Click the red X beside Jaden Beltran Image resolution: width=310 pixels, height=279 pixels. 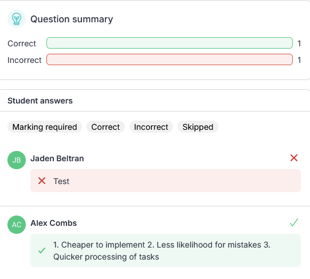[294, 158]
